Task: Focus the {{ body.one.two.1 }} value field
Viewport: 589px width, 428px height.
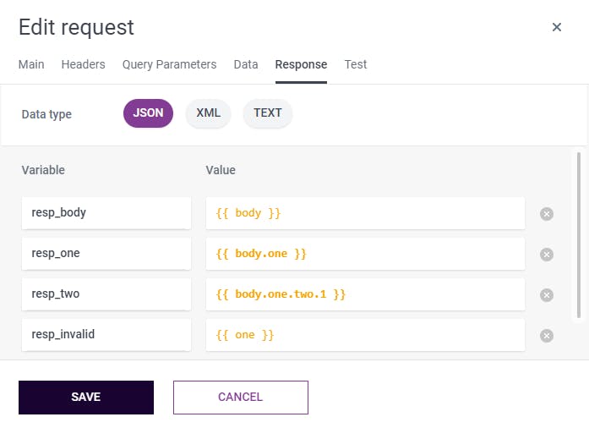Action: 365,294
